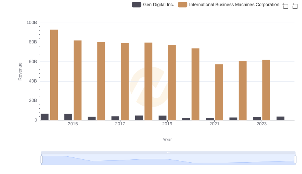This screenshot has width=302, height=174.
Task: Click the 2019 x-axis label
Action: pyautogui.click(x=167, y=124)
